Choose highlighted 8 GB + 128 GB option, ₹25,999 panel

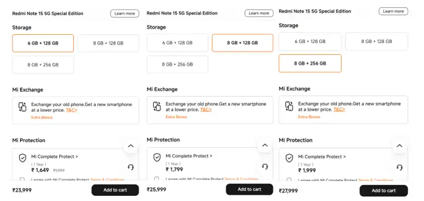(243, 43)
